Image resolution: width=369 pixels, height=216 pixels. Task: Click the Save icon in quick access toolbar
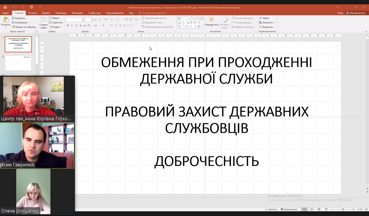click(5, 7)
